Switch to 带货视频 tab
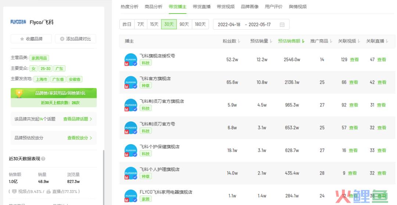Viewport: 397px width, 205px height. click(x=226, y=7)
